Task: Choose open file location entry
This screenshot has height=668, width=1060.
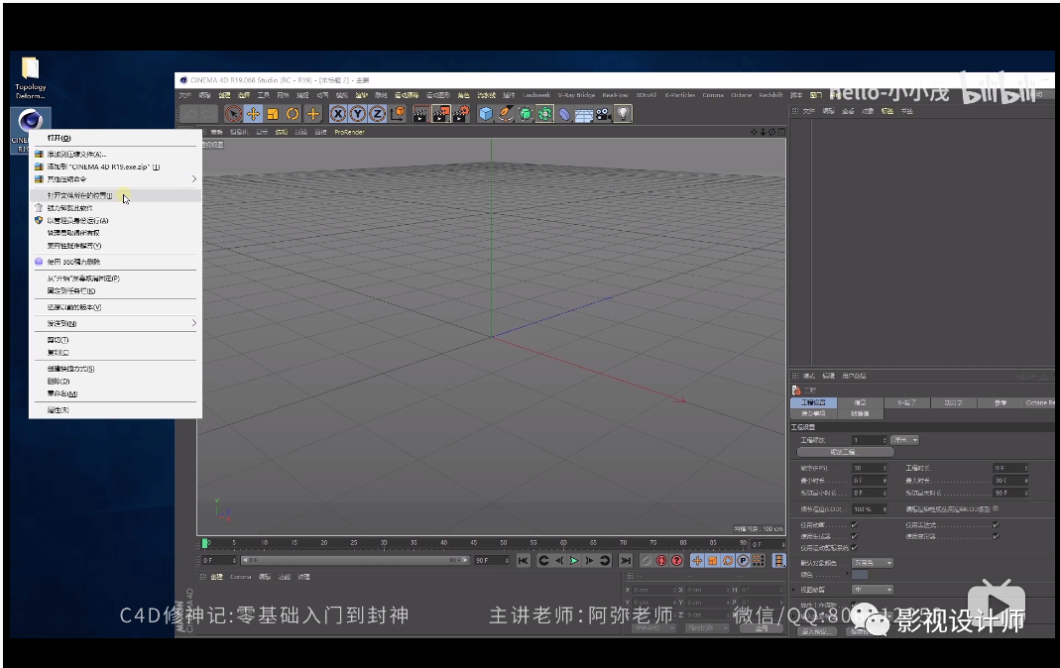Action: coord(115,195)
